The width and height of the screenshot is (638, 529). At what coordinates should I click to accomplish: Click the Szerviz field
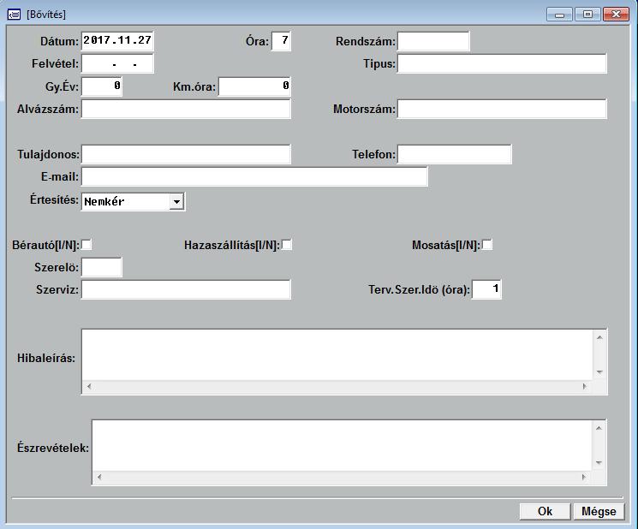pyautogui.click(x=186, y=289)
